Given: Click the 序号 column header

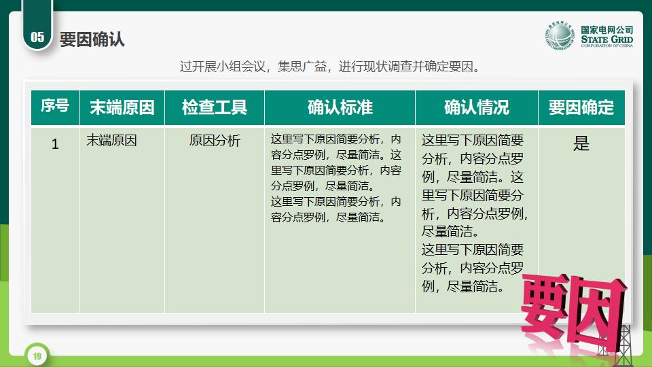Looking at the screenshot, I should point(55,107).
